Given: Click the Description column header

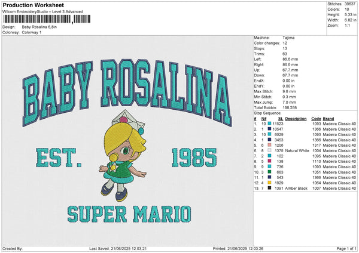Looking at the screenshot, I should tap(296, 118).
